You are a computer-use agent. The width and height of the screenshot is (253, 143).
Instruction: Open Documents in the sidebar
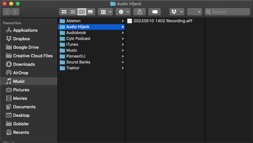click(x=29, y=107)
